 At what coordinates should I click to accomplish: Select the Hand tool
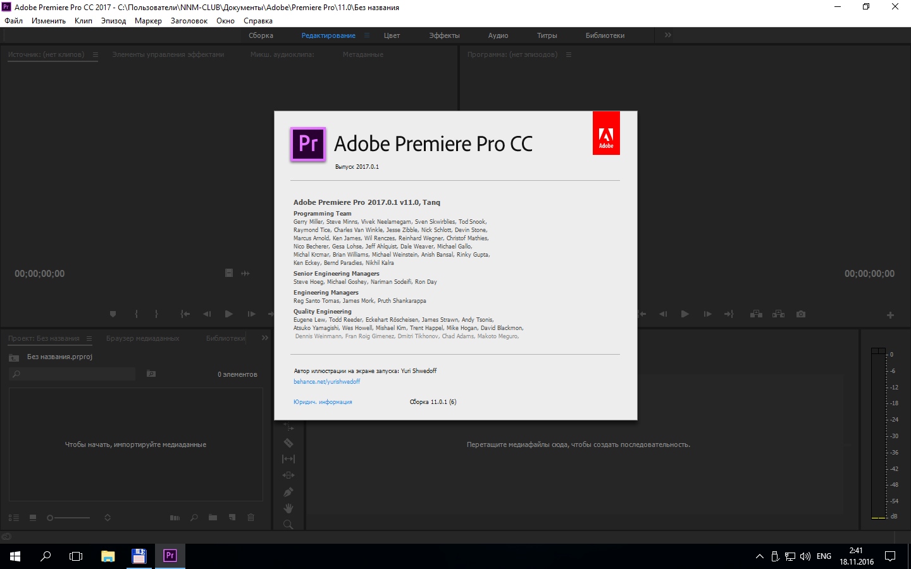tap(288, 508)
